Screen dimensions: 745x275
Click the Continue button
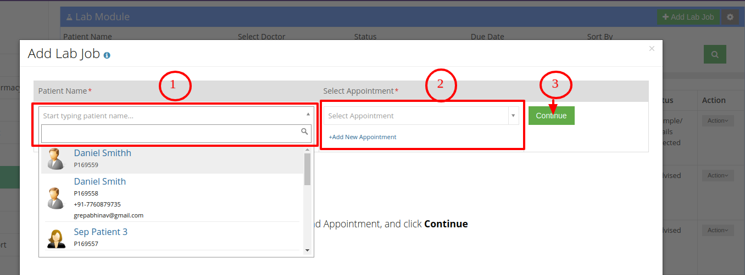552,116
